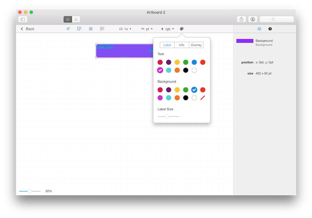The width and height of the screenshot is (312, 218).
Task: Open the pt units dropdown
Action: click(x=147, y=29)
